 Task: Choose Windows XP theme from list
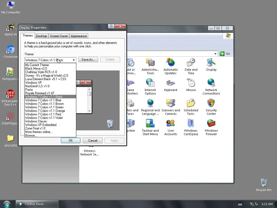(x=50, y=83)
